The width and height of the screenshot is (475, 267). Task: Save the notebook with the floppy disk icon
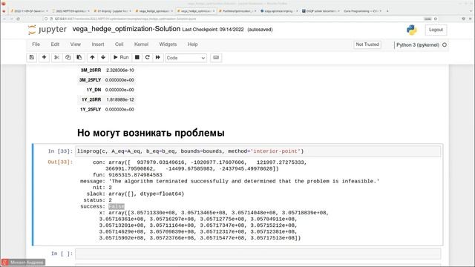31,58
